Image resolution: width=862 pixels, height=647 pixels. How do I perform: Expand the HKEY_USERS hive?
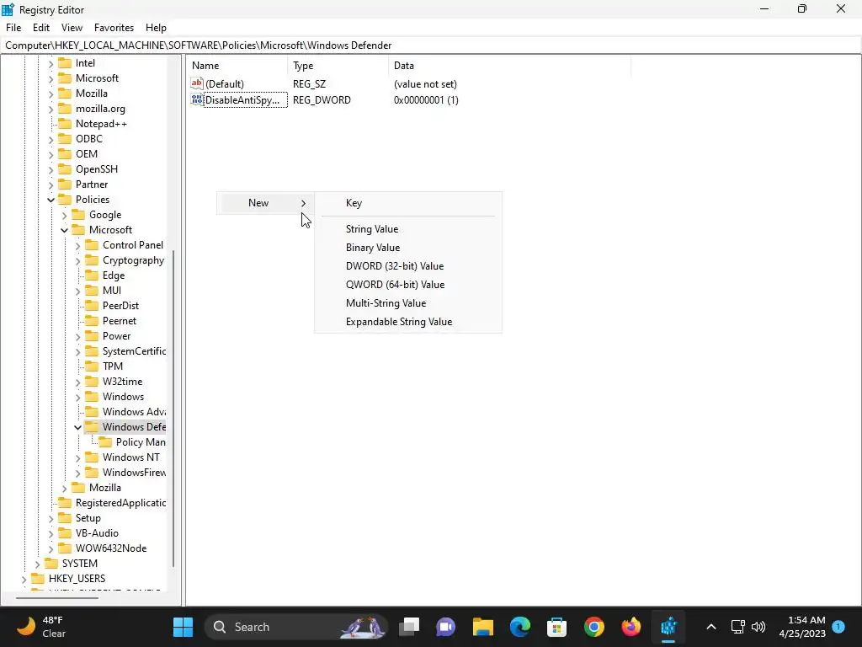24,579
